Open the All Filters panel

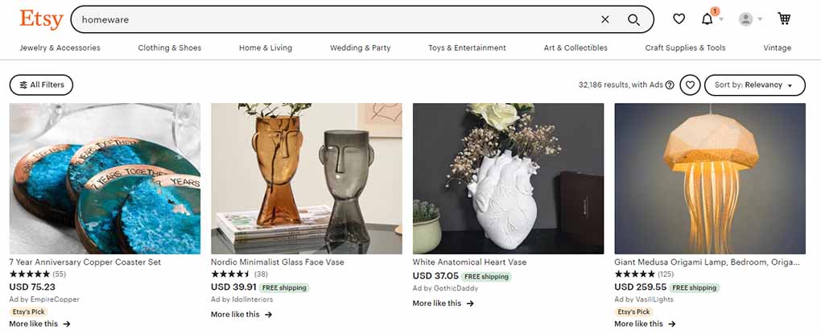(x=41, y=85)
